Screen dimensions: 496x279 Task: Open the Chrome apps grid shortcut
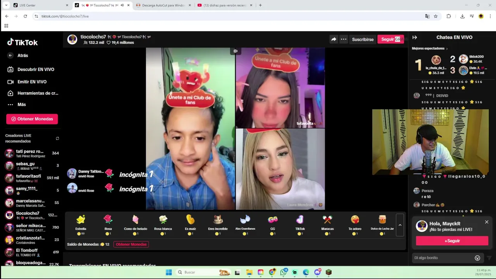[6, 26]
